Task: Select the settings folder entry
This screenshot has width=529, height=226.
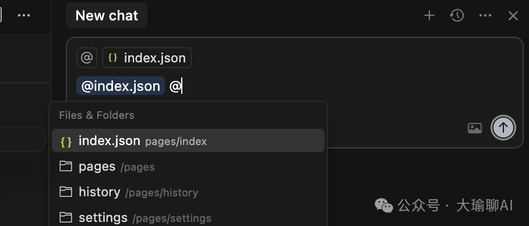Action: [188, 218]
